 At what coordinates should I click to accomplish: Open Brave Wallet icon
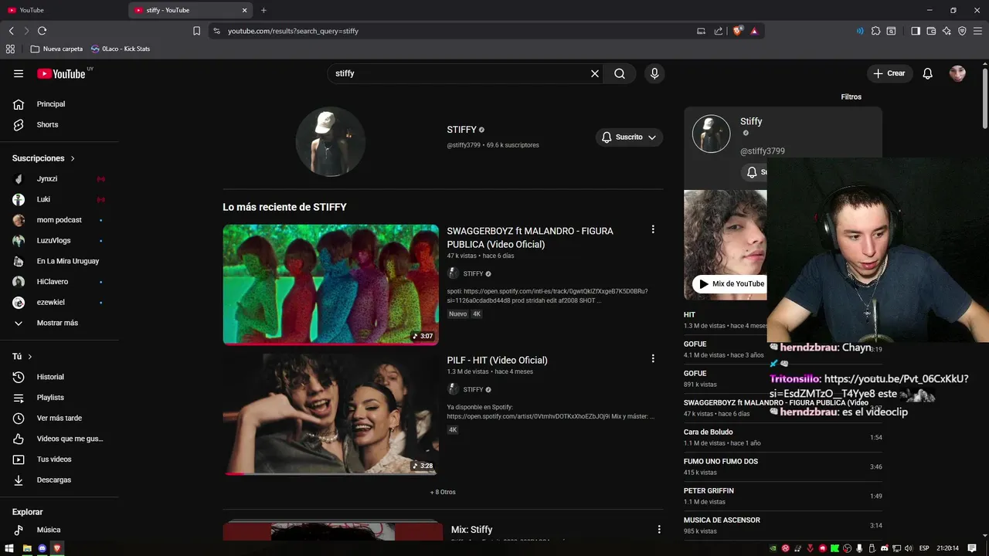coord(931,31)
